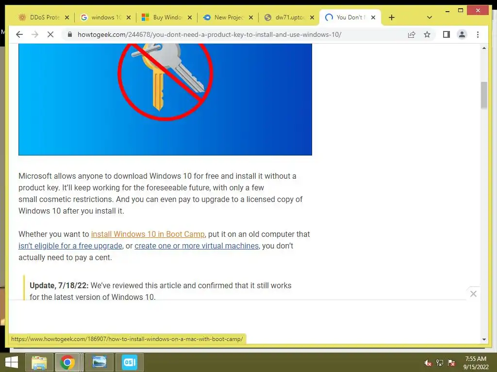Bookmark this page with the star
The width and height of the screenshot is (497, 372).
point(427,34)
